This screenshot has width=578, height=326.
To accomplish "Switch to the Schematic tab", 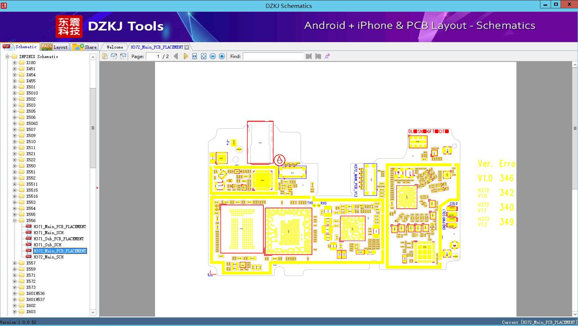I will tap(20, 47).
